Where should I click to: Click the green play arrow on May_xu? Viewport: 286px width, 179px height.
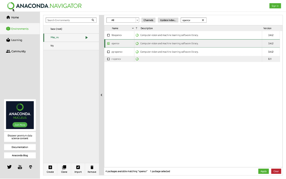[86, 38]
